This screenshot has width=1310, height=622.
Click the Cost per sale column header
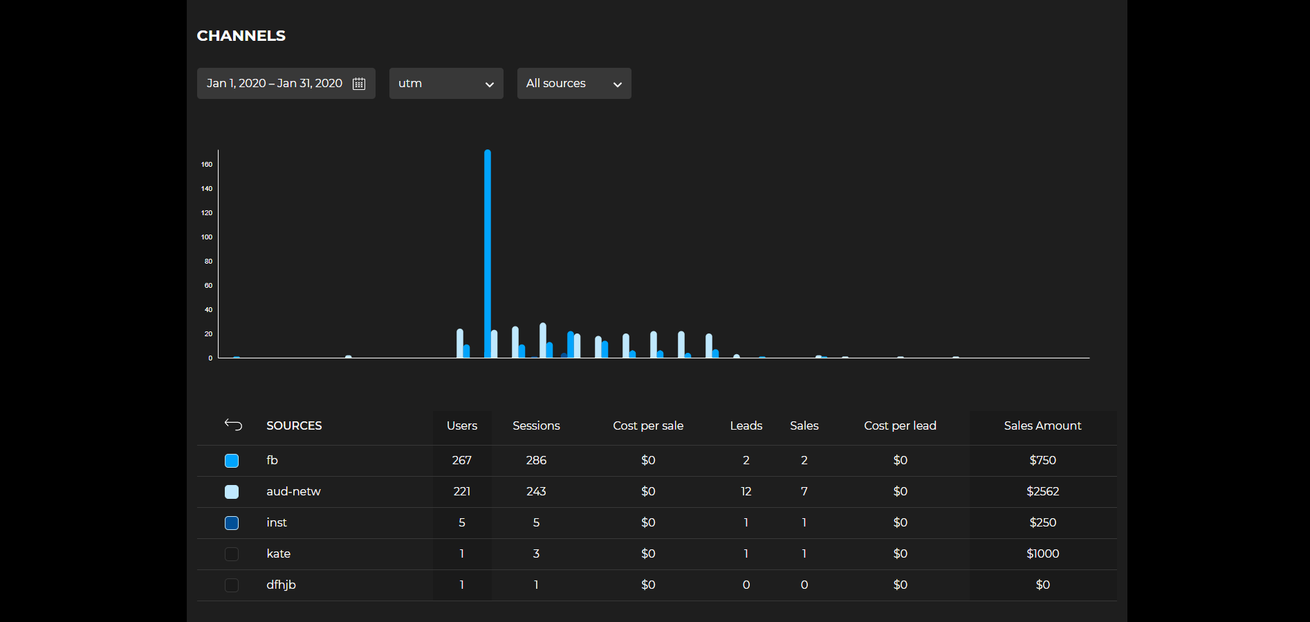[x=648, y=426]
